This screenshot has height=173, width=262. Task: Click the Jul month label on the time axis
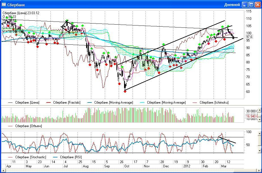pyautogui.click(x=65, y=166)
